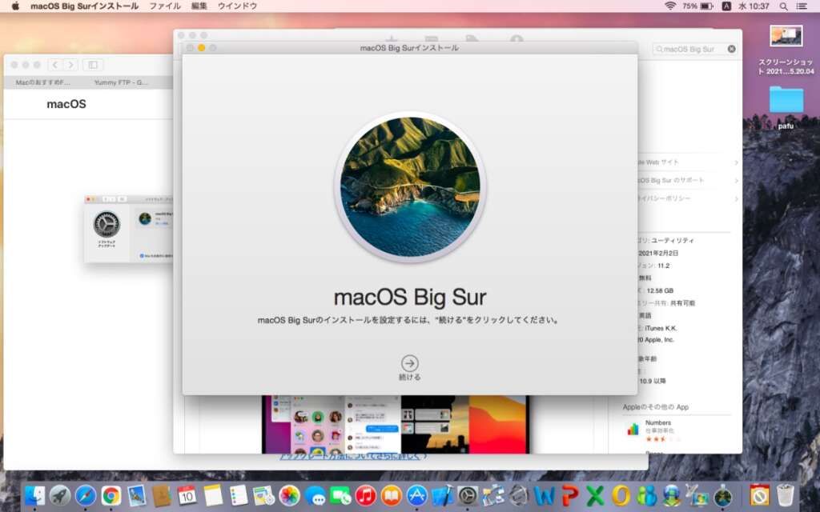Open the ウインドウ menu
This screenshot has height=512, width=820.
237,6
